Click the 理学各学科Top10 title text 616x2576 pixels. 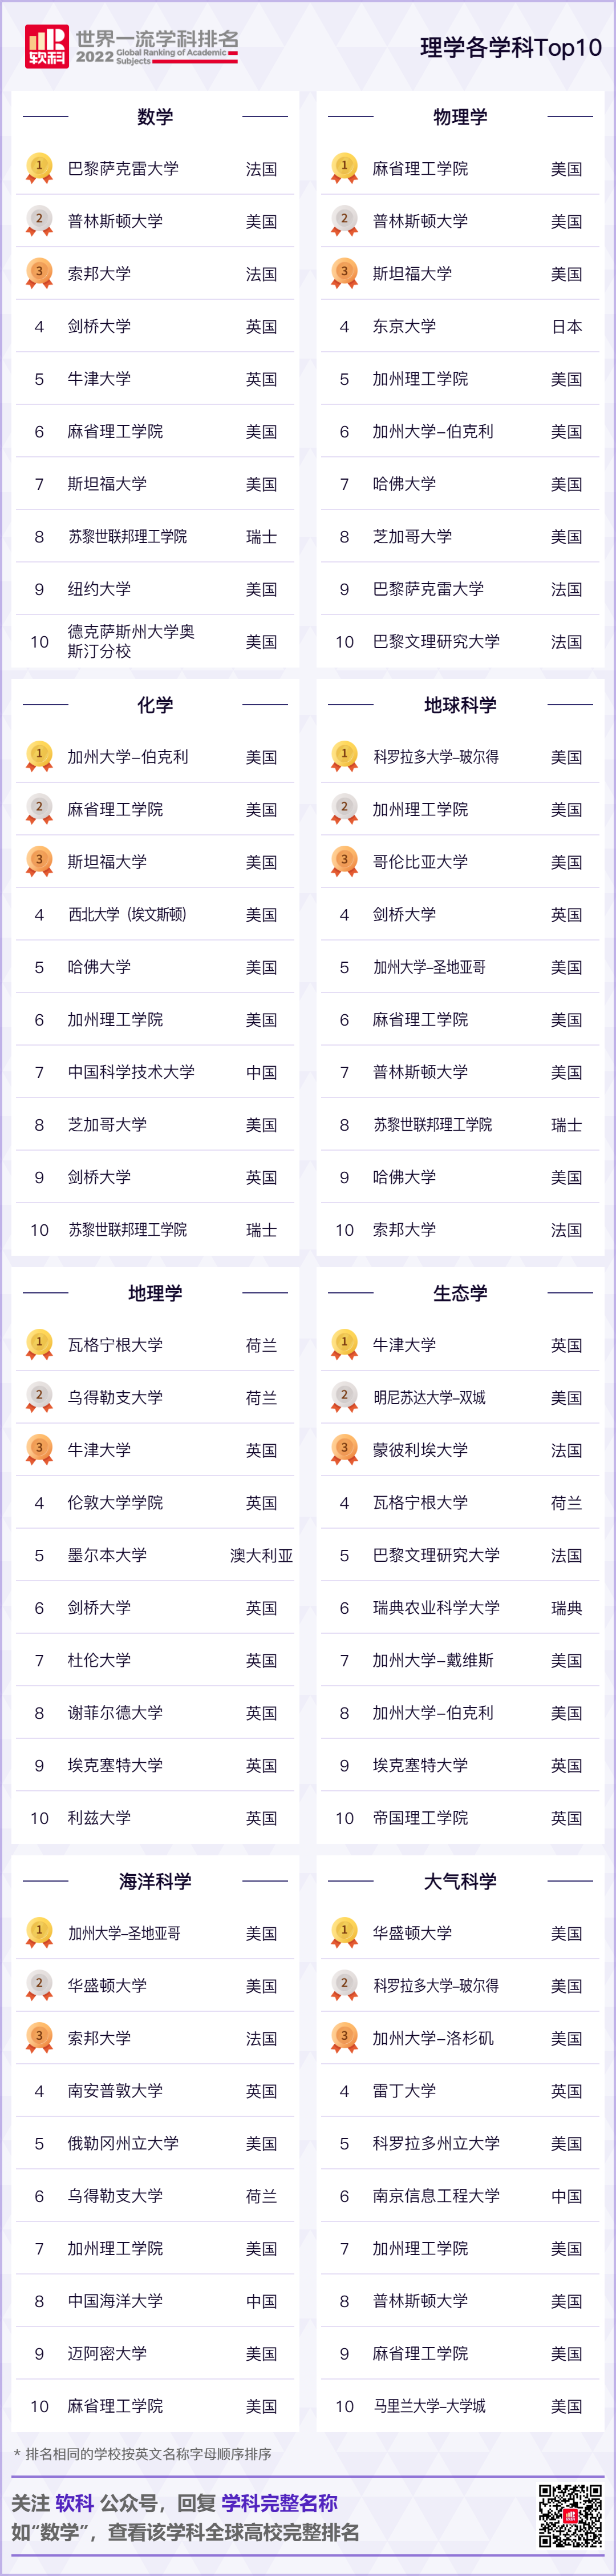[x=510, y=48]
